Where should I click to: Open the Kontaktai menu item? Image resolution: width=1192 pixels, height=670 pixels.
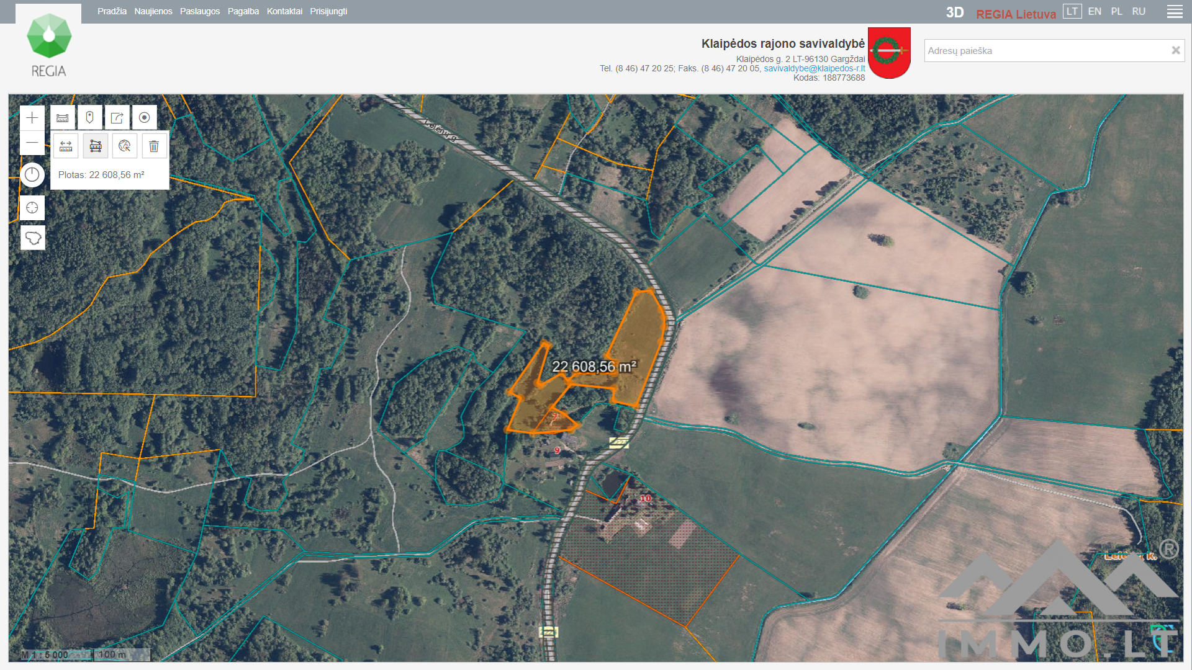coord(284,11)
